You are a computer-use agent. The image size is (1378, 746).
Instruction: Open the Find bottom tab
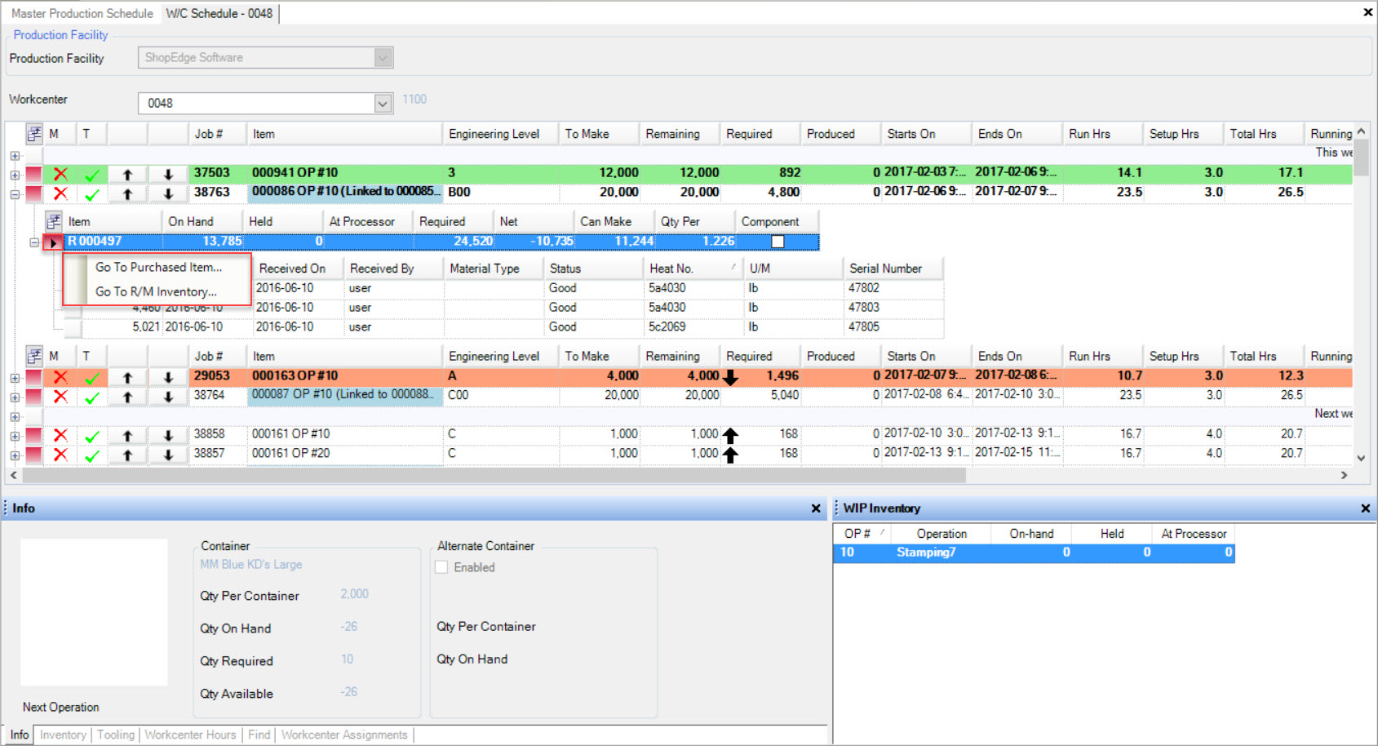coord(259,735)
